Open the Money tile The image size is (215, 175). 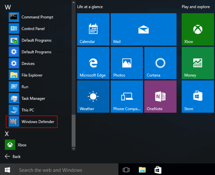pos(198,63)
